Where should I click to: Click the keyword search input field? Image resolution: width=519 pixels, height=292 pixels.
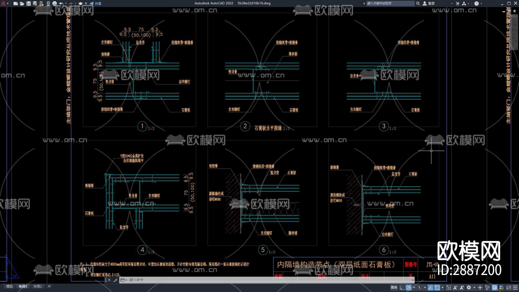(390, 3)
